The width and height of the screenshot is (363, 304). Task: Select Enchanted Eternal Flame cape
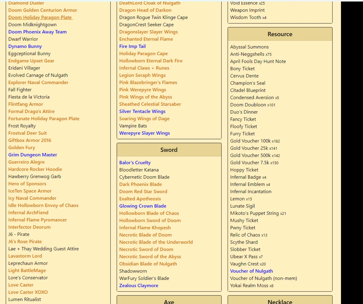tap(146, 39)
